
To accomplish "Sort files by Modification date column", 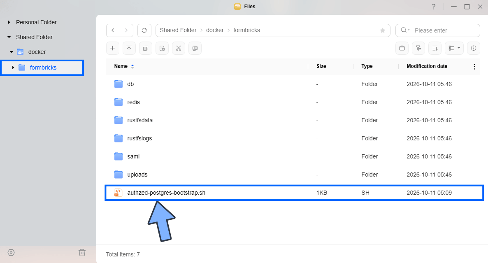I will [427, 66].
